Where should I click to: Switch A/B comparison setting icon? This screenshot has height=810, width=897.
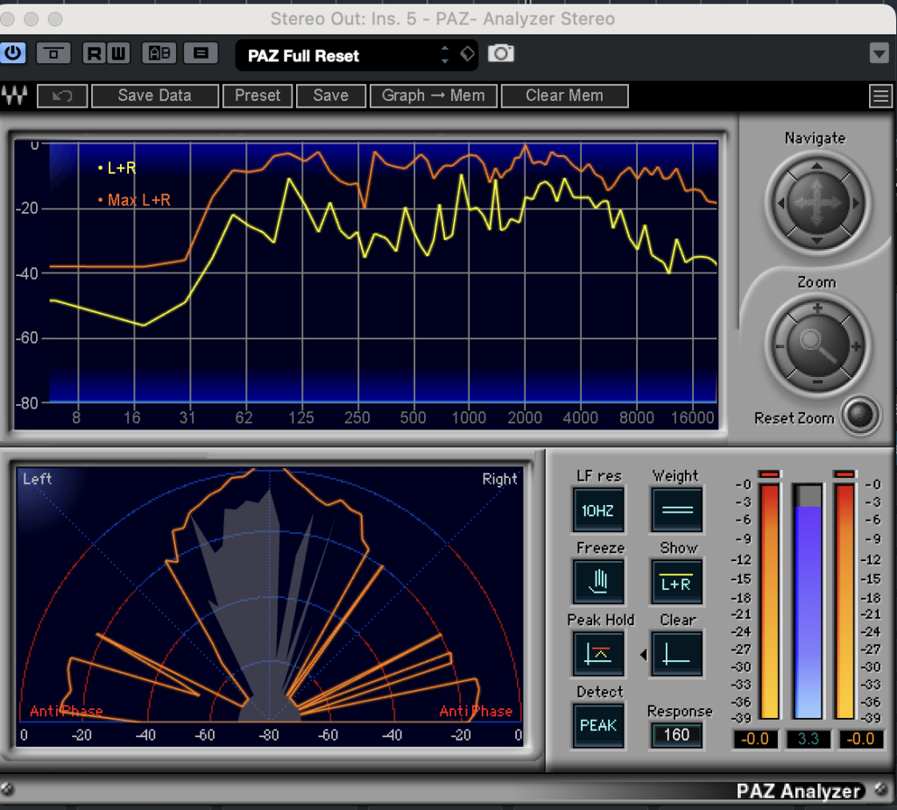point(159,53)
